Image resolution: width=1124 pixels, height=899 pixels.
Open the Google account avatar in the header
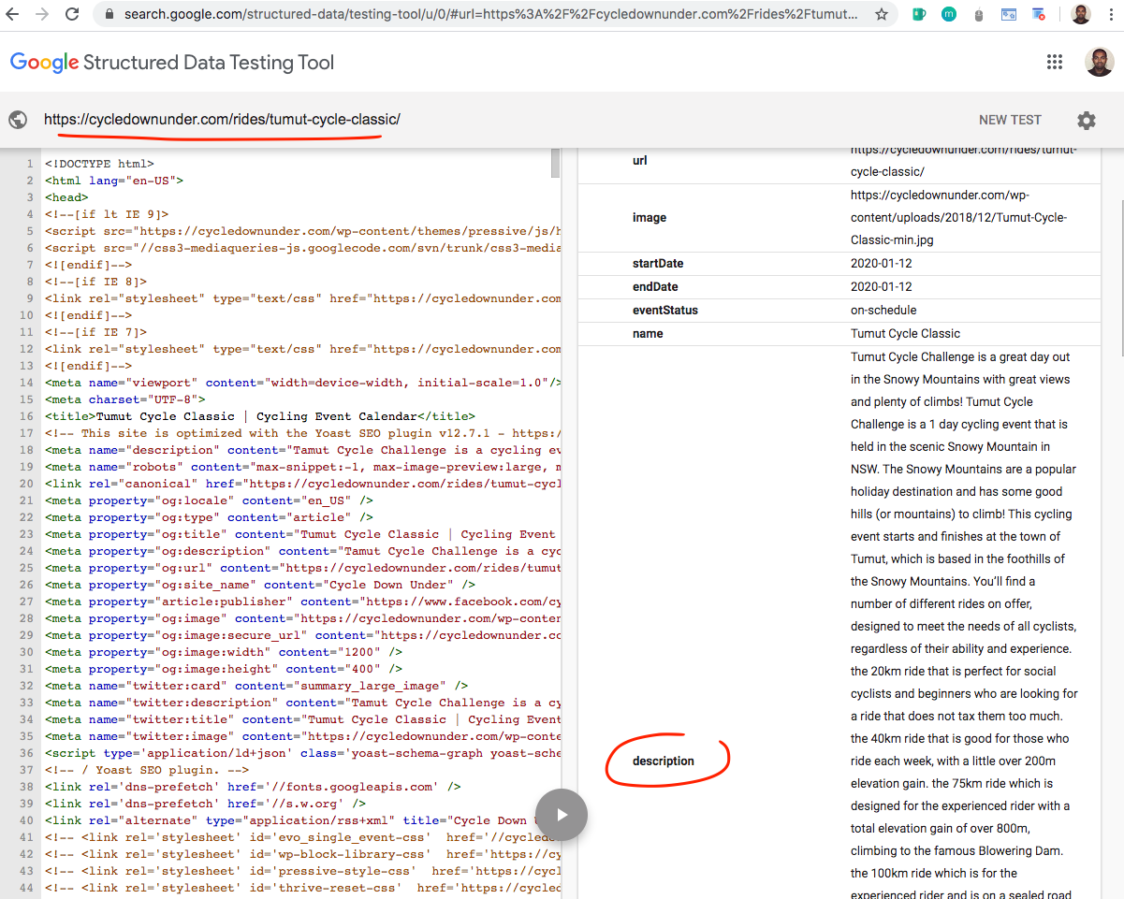(x=1099, y=63)
